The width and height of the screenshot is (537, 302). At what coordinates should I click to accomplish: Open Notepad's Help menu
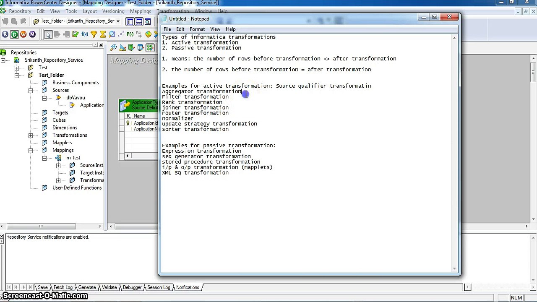click(231, 29)
